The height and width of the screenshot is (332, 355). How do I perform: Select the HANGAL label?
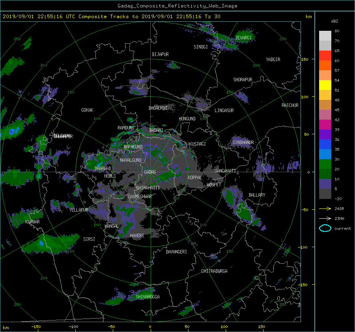tap(112, 226)
